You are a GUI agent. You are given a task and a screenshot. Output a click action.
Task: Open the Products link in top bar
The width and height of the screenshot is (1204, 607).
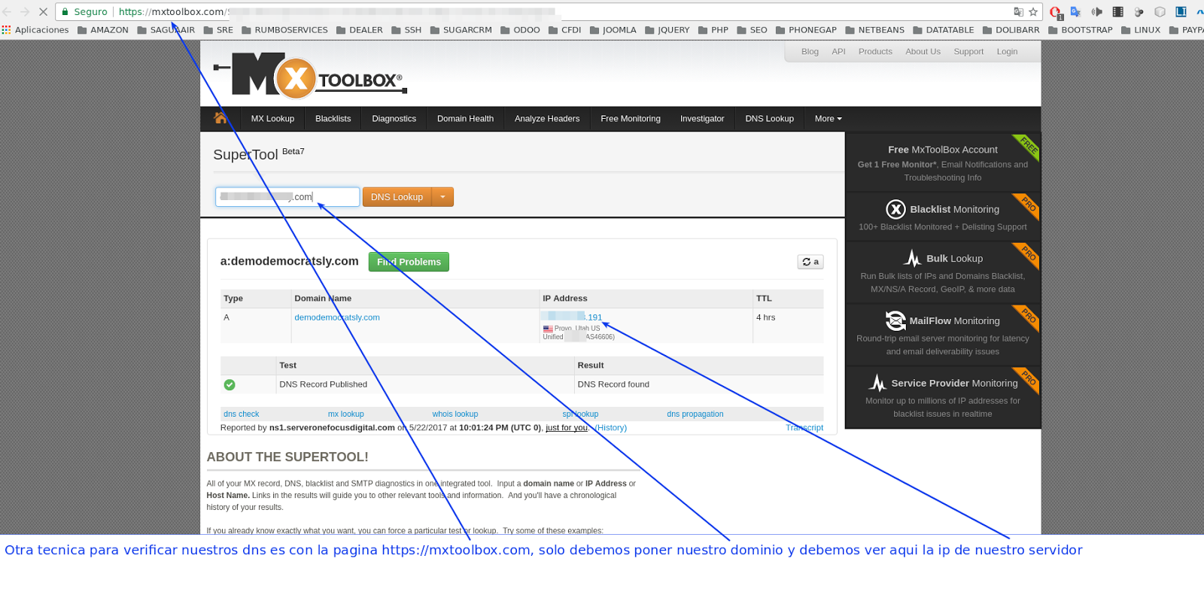pos(875,52)
